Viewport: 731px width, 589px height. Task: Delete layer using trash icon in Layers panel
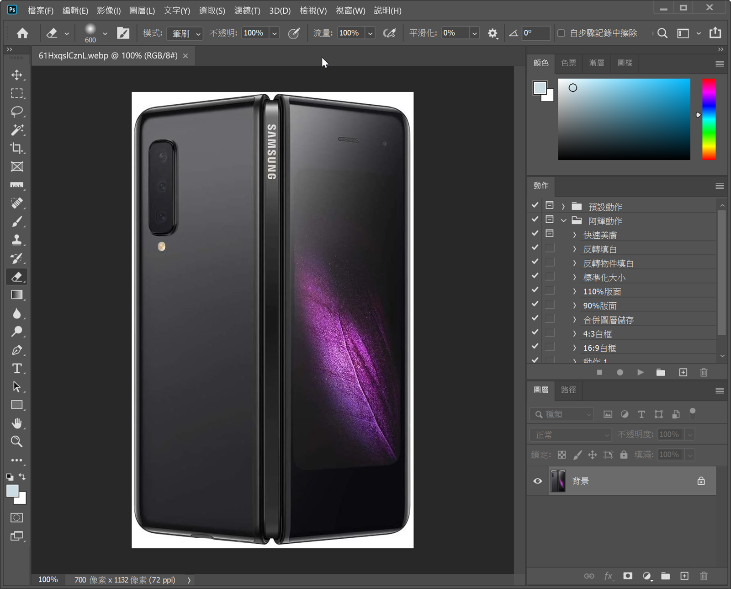[704, 576]
